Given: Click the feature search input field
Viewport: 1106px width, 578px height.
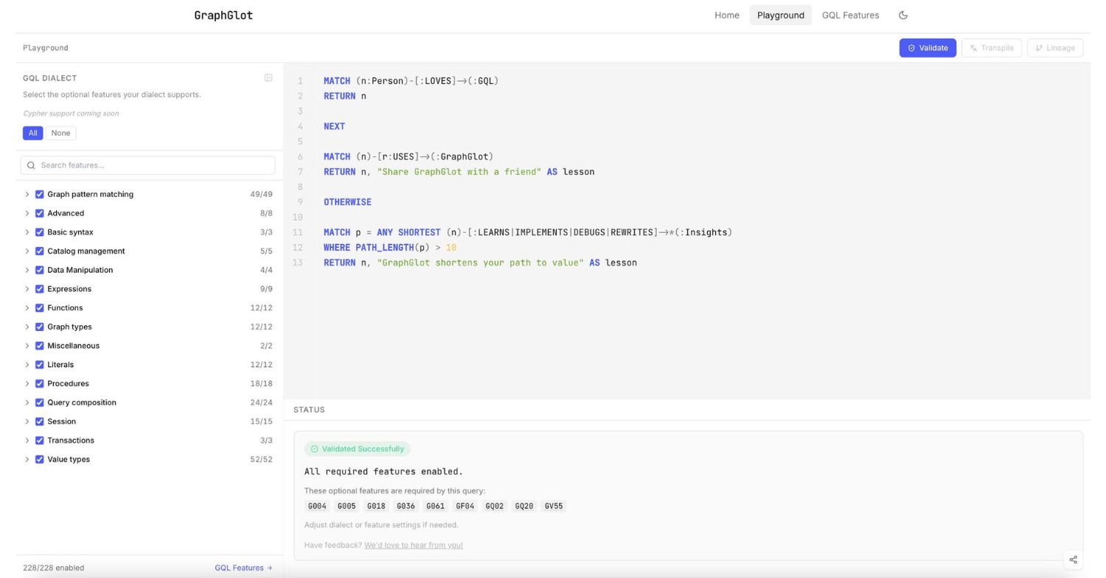Looking at the screenshot, I should tap(147, 165).
